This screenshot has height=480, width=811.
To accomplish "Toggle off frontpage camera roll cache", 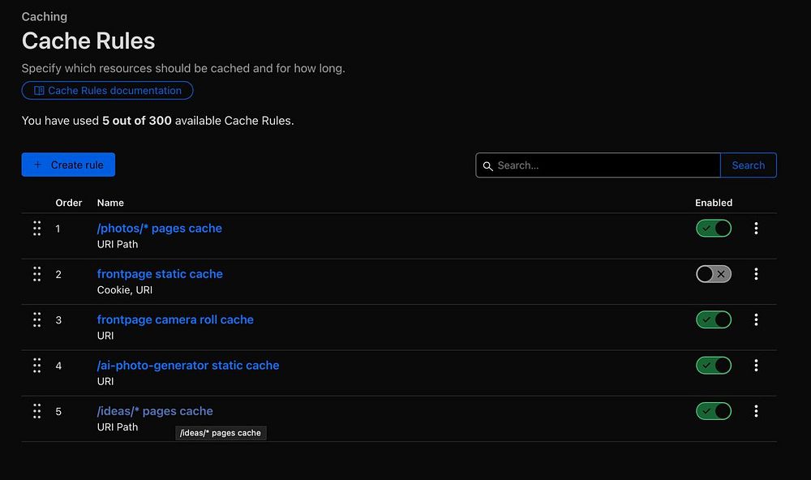I will (714, 319).
